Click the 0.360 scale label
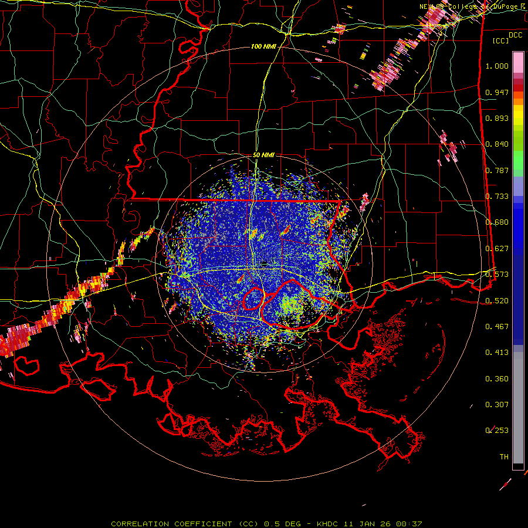Image resolution: width=528 pixels, height=528 pixels. click(497, 379)
